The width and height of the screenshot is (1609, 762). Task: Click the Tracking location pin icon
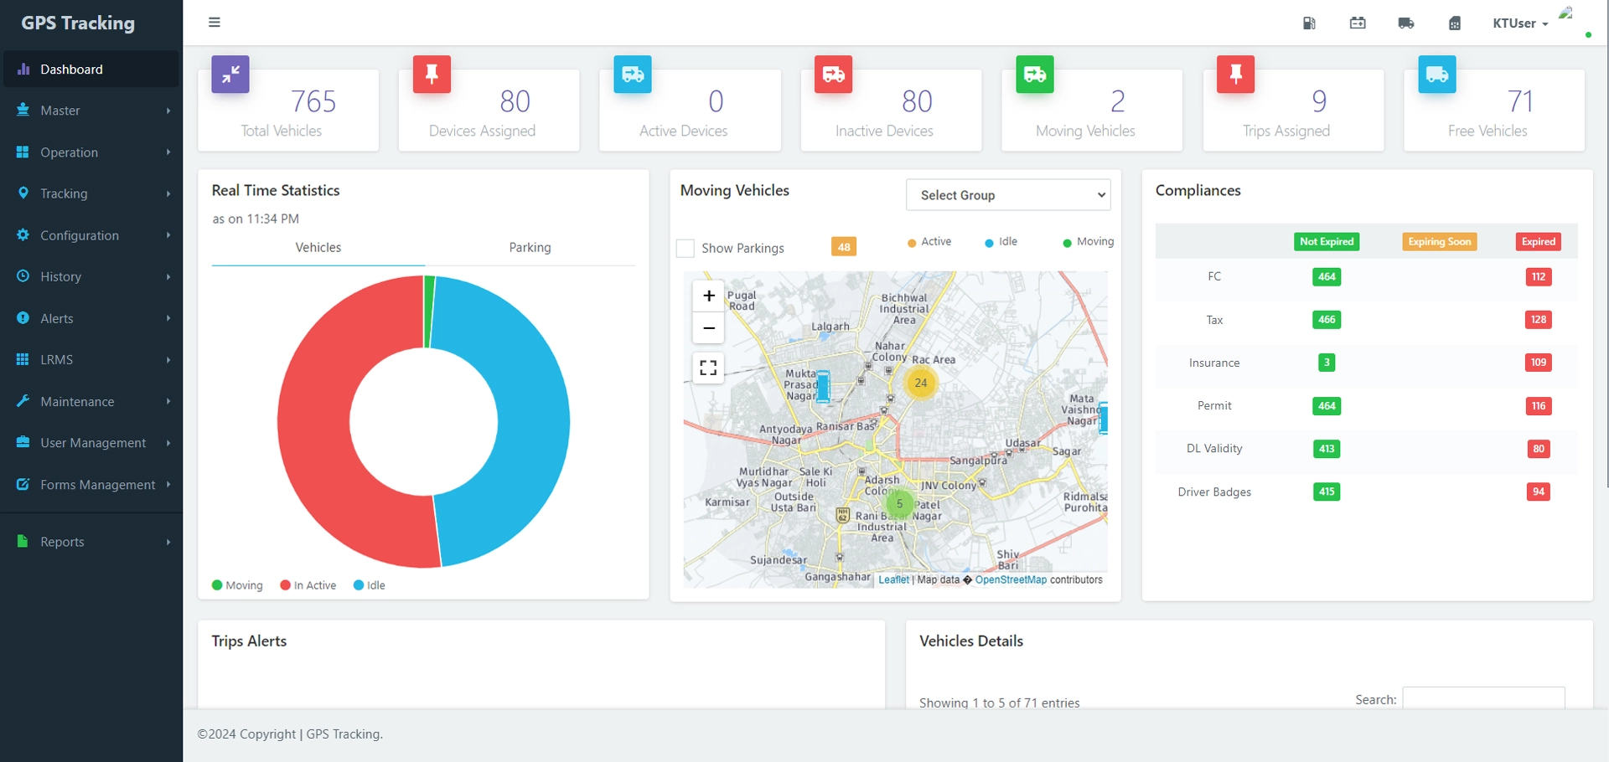point(23,193)
